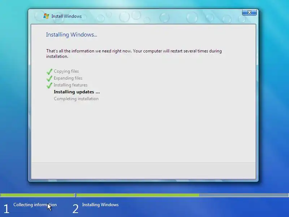Click the 'Installing Windows...' heading
Screen dimensions: 289x217
[72, 34]
